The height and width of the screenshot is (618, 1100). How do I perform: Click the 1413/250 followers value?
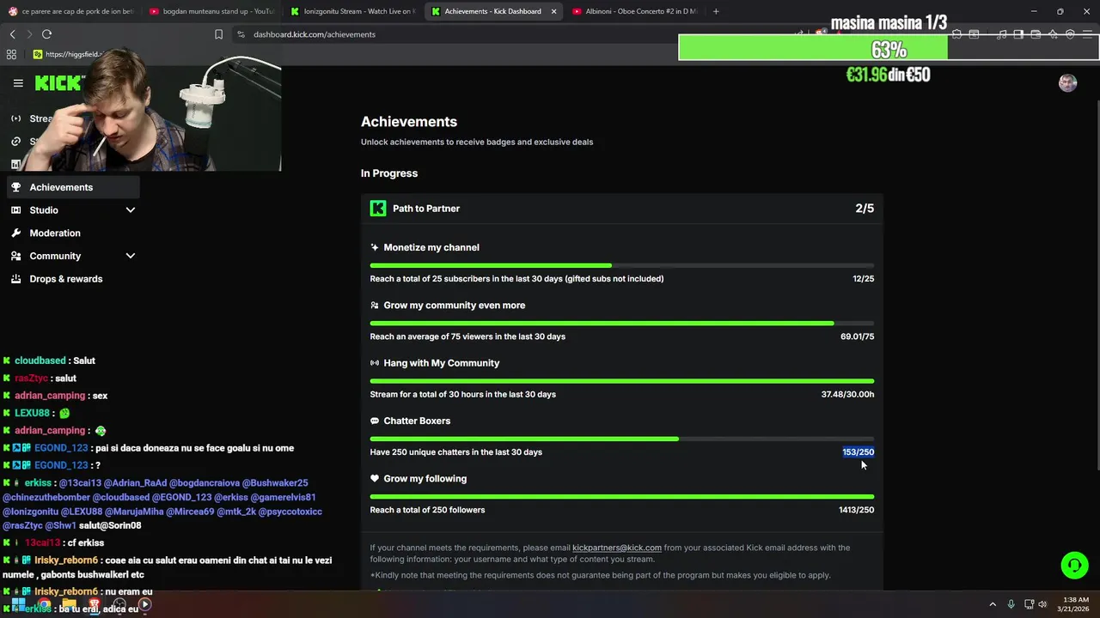click(x=856, y=510)
